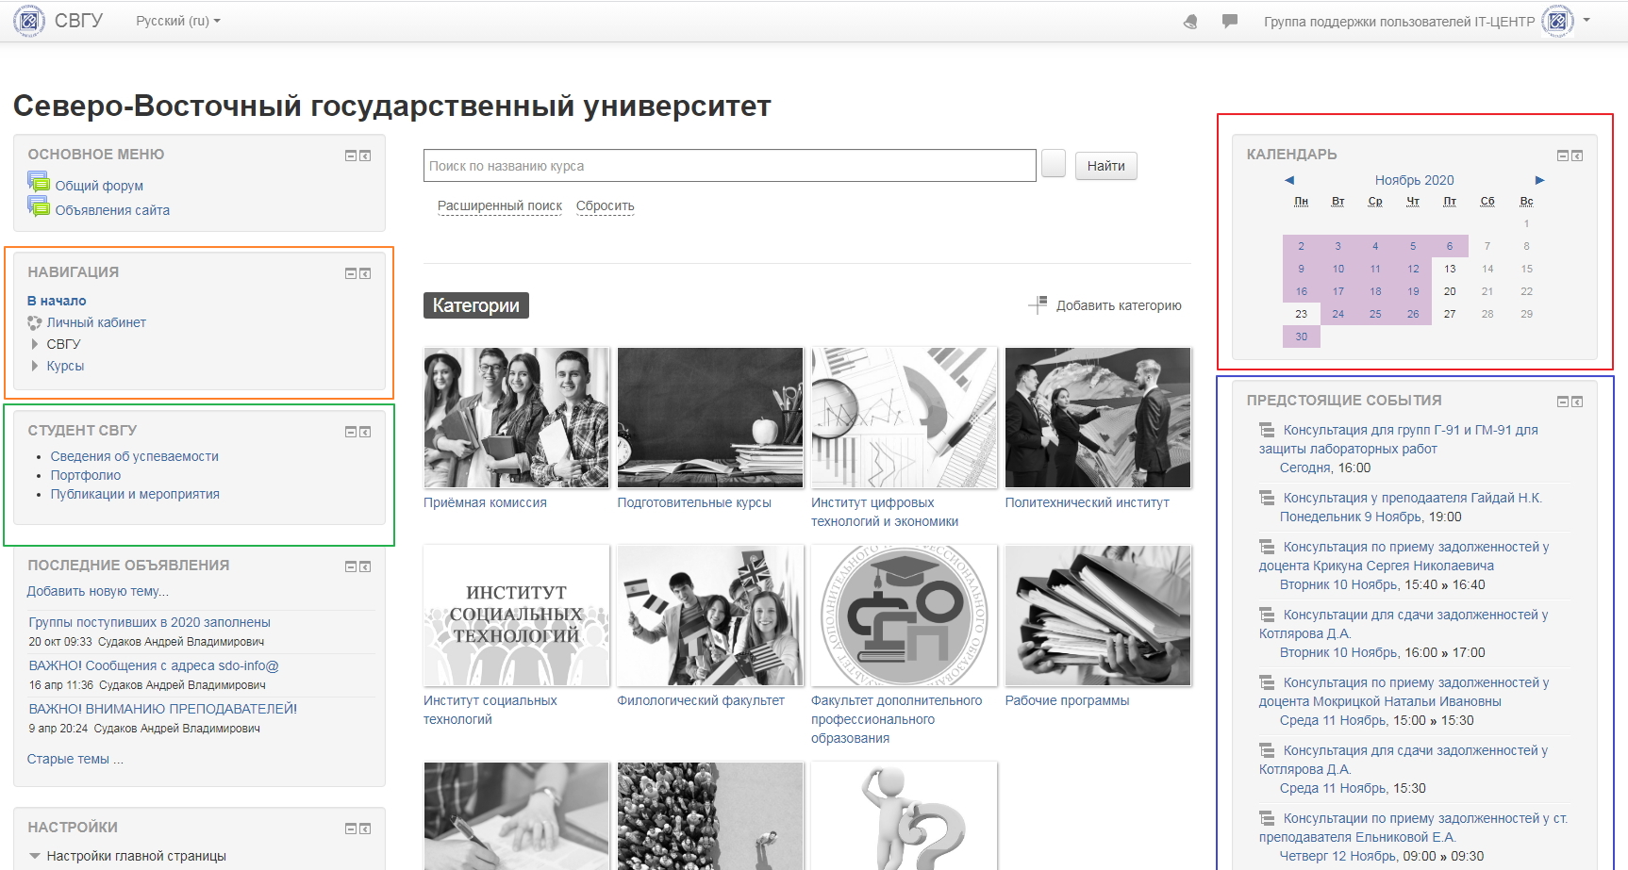
Task: Open the user account menu arrow
Action: [1586, 20]
